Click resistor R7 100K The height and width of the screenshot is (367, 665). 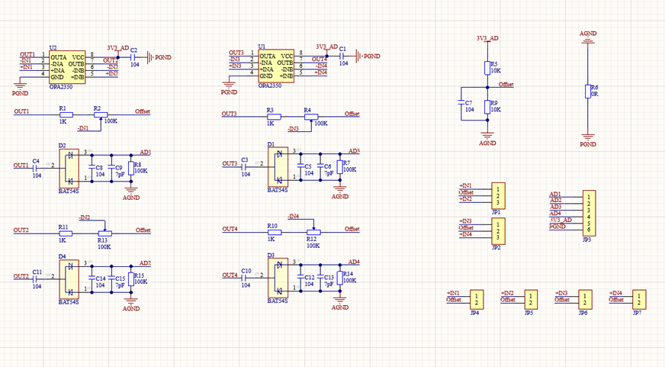click(339, 167)
